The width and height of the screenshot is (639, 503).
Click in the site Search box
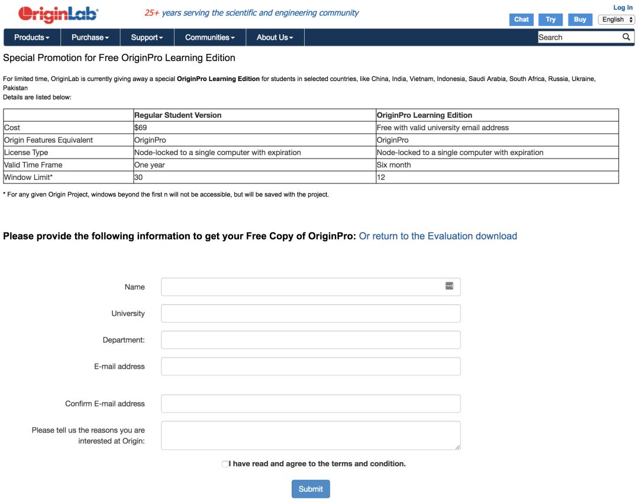[579, 37]
